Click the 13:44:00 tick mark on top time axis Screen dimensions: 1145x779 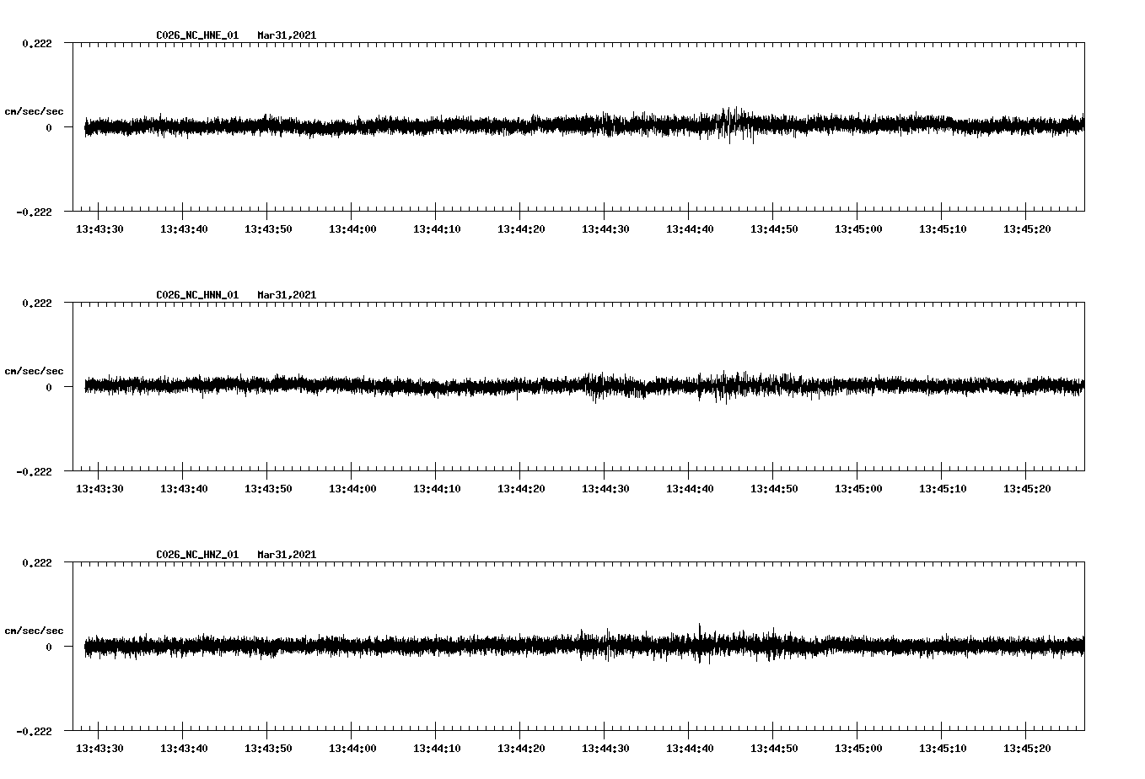(352, 212)
